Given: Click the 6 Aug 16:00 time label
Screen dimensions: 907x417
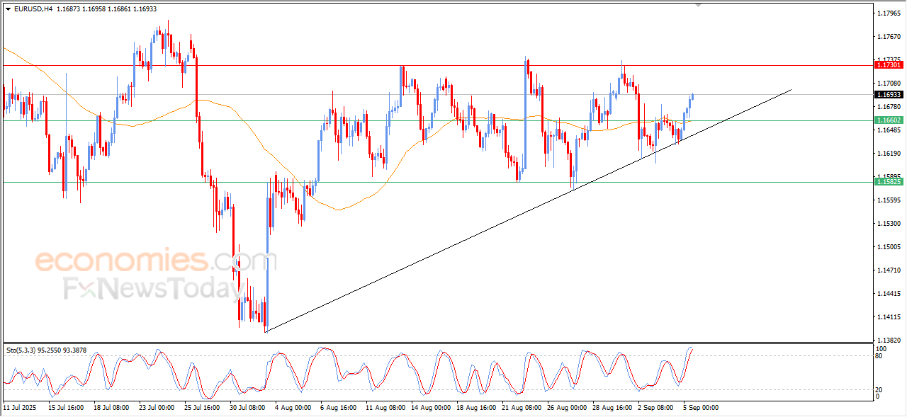Looking at the screenshot, I should (338, 408).
